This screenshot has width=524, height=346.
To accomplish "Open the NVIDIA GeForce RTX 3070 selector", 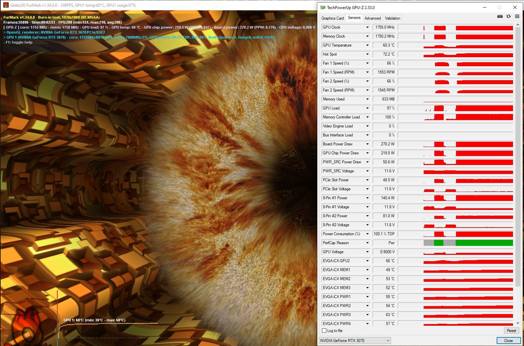I will pyautogui.click(x=355, y=341).
